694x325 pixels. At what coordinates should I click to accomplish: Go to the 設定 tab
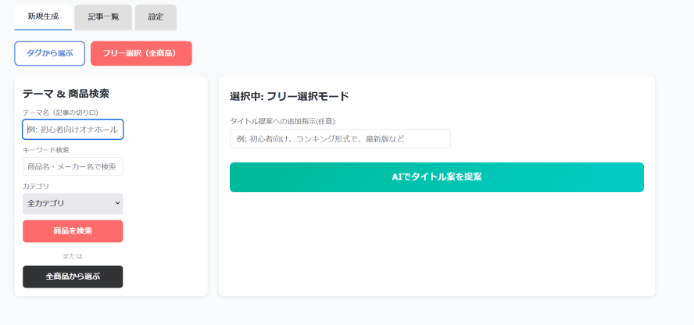point(156,16)
